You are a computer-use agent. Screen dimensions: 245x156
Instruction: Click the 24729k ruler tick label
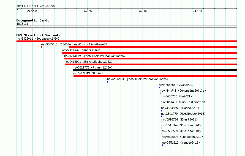[87, 11]
